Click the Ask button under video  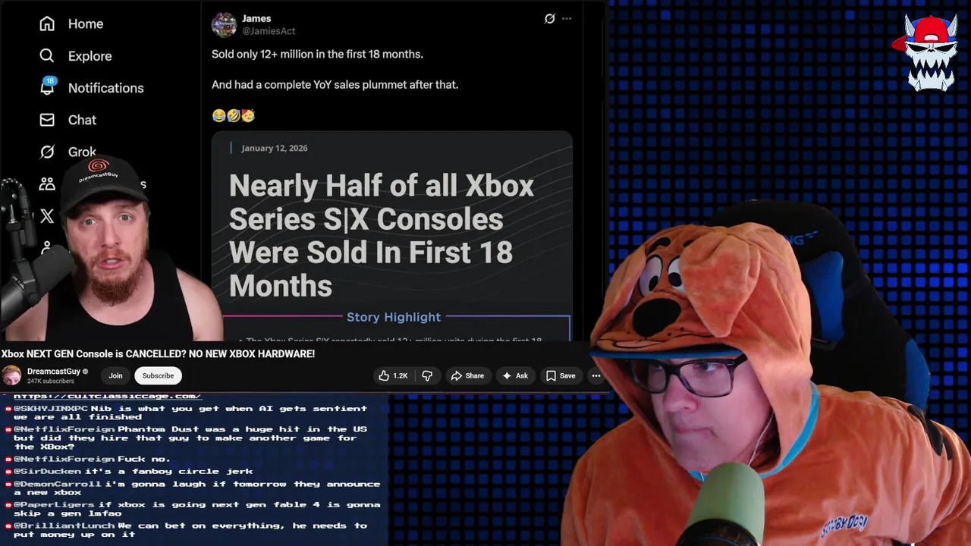click(515, 375)
